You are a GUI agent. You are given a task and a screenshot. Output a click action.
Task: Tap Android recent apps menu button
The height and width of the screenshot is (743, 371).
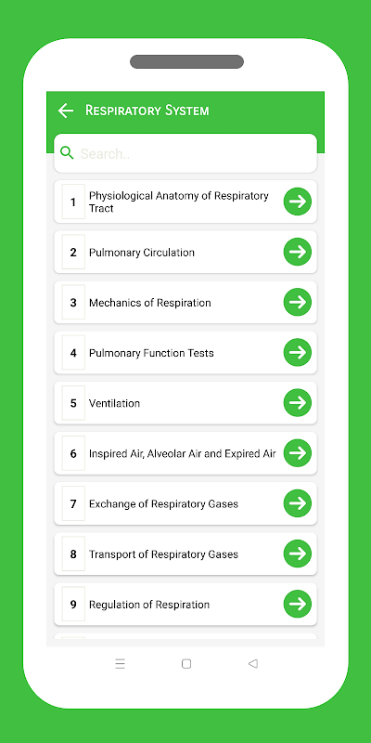point(121,664)
